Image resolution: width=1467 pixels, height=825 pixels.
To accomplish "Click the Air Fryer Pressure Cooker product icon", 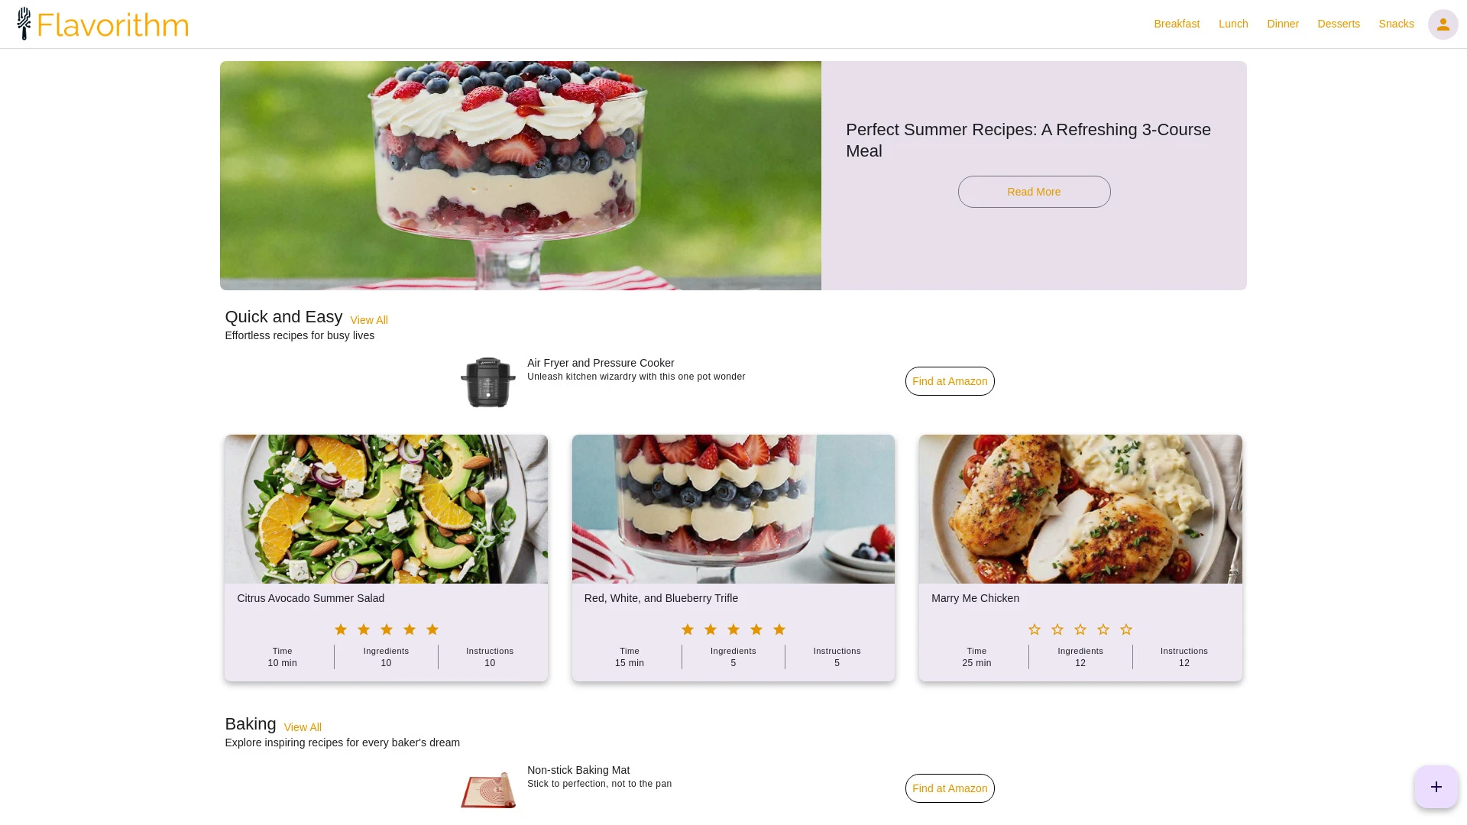I will 487,380.
